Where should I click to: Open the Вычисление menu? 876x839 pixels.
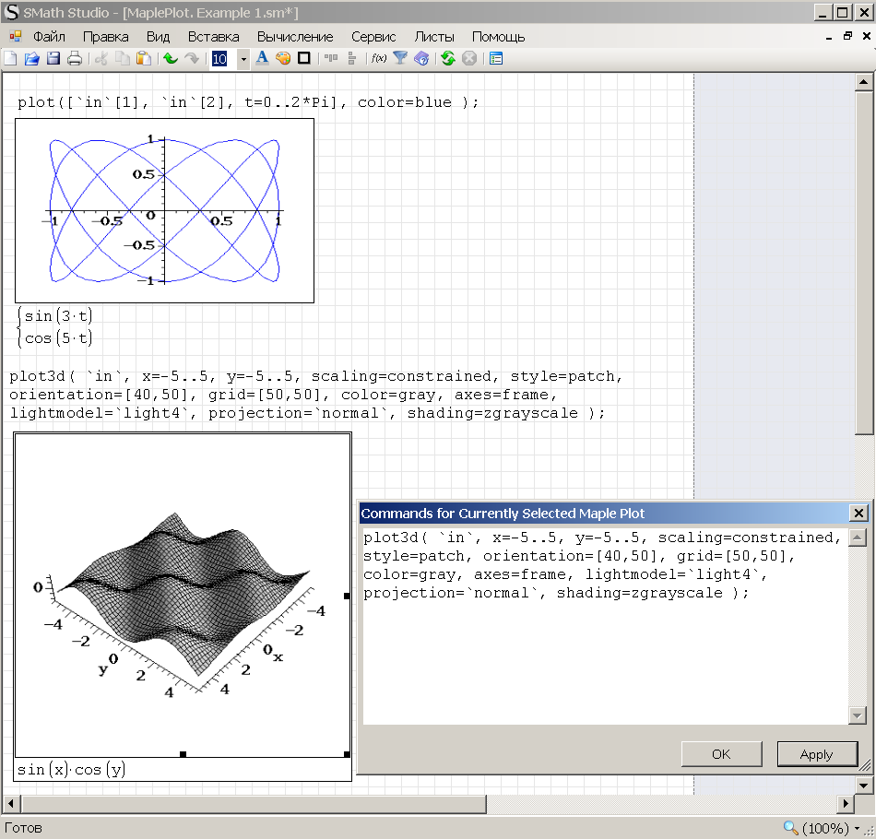(x=295, y=37)
